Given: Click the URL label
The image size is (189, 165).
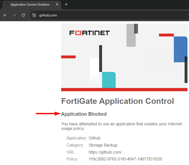Looking at the screenshot, I should click(x=70, y=152).
